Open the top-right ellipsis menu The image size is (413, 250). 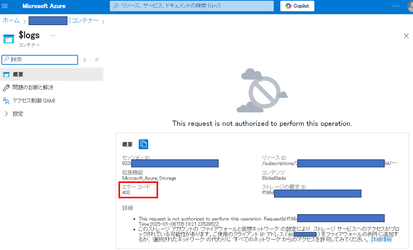pyautogui.click(x=396, y=6)
